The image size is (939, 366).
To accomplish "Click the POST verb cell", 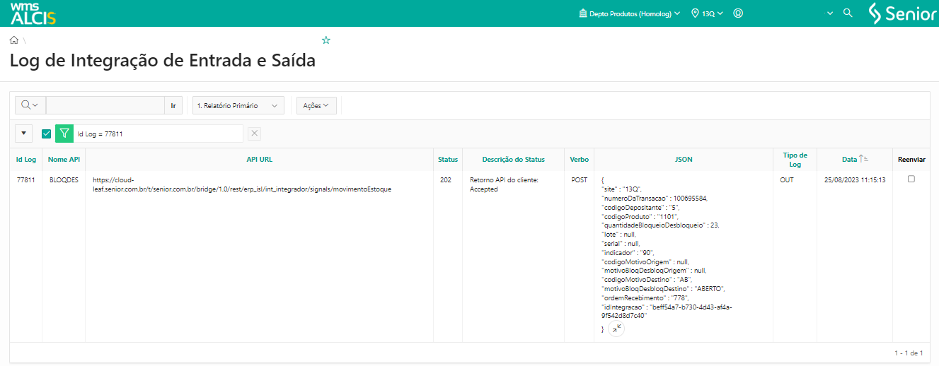I will click(x=579, y=180).
